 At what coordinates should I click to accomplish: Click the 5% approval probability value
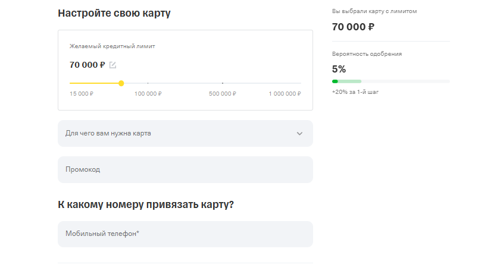339,68
